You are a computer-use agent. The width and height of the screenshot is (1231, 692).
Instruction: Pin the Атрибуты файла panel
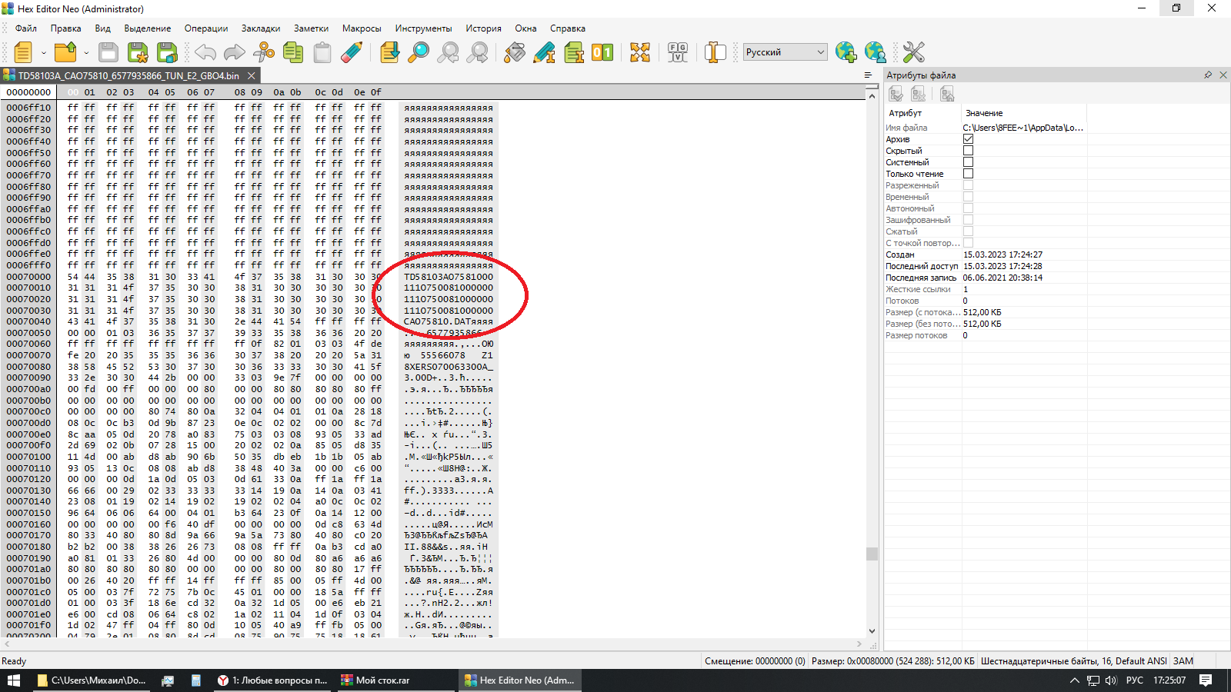tap(1208, 75)
